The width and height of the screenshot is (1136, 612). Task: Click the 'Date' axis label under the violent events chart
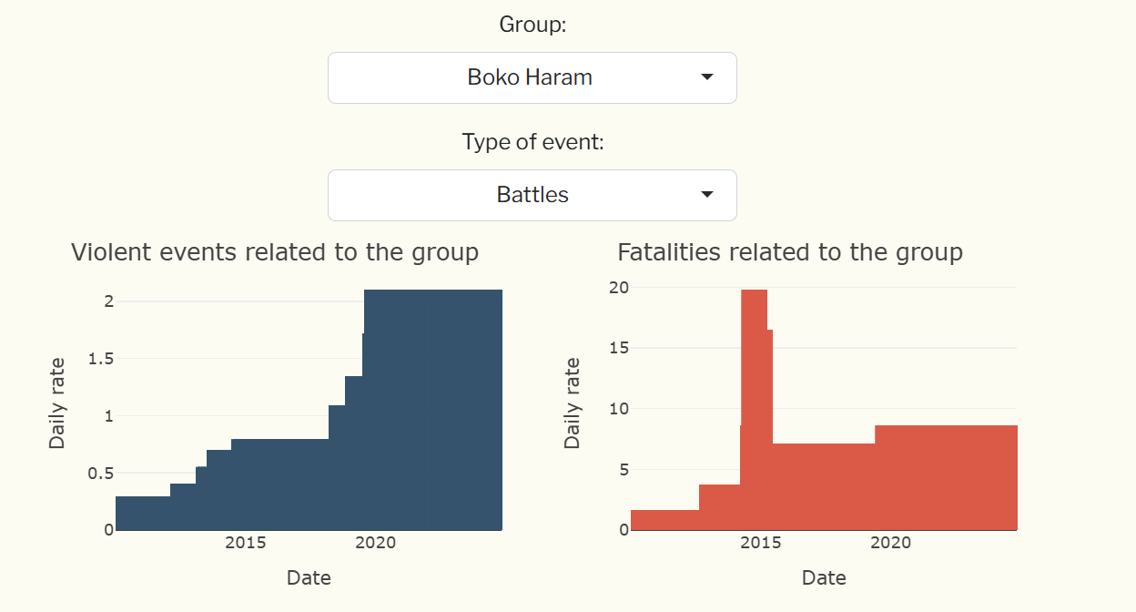(x=309, y=577)
